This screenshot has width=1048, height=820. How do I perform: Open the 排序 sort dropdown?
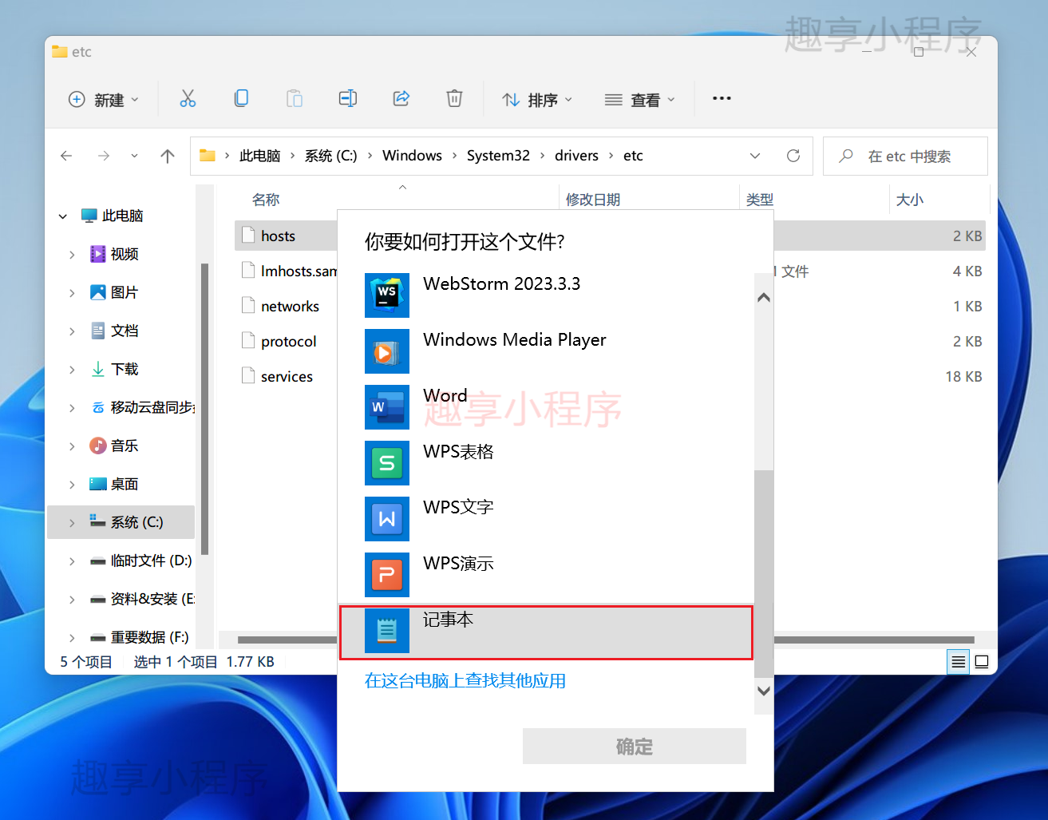point(537,99)
